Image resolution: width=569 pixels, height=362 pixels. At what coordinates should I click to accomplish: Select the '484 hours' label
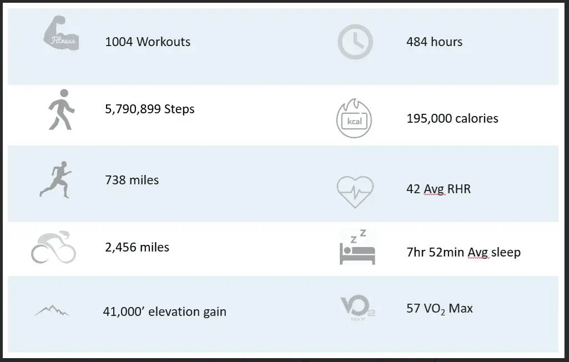click(x=434, y=42)
